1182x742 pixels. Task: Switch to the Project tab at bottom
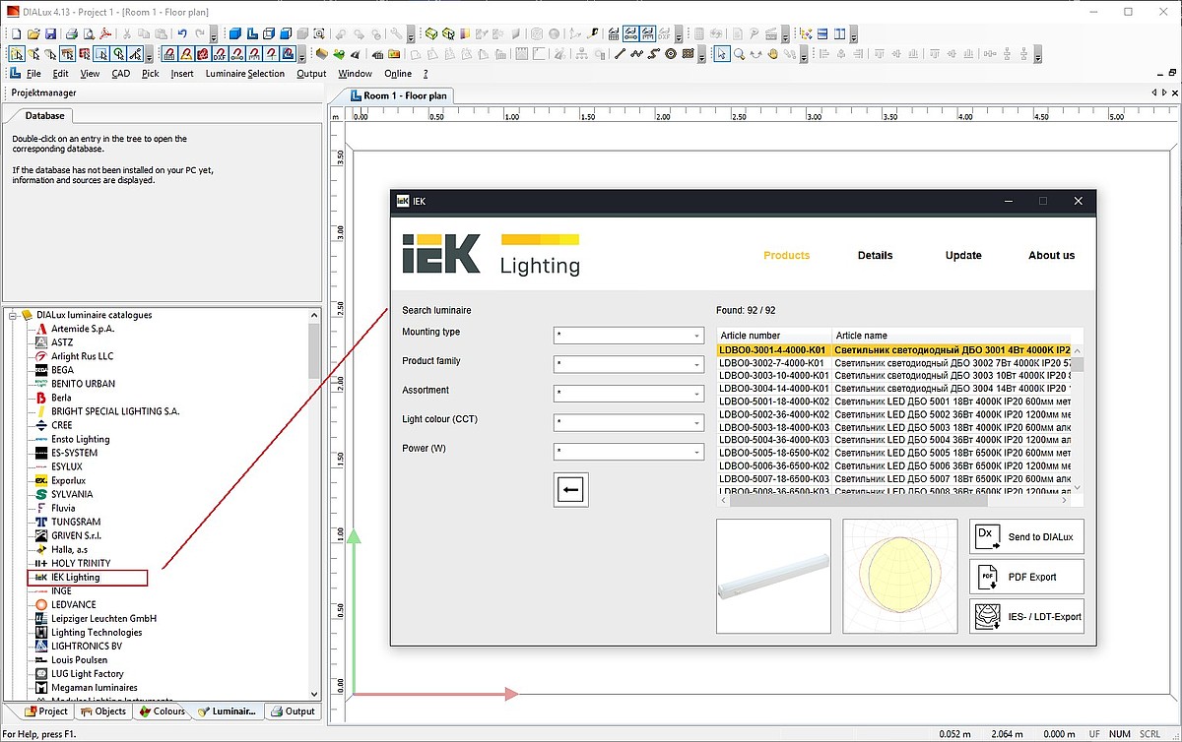point(45,711)
